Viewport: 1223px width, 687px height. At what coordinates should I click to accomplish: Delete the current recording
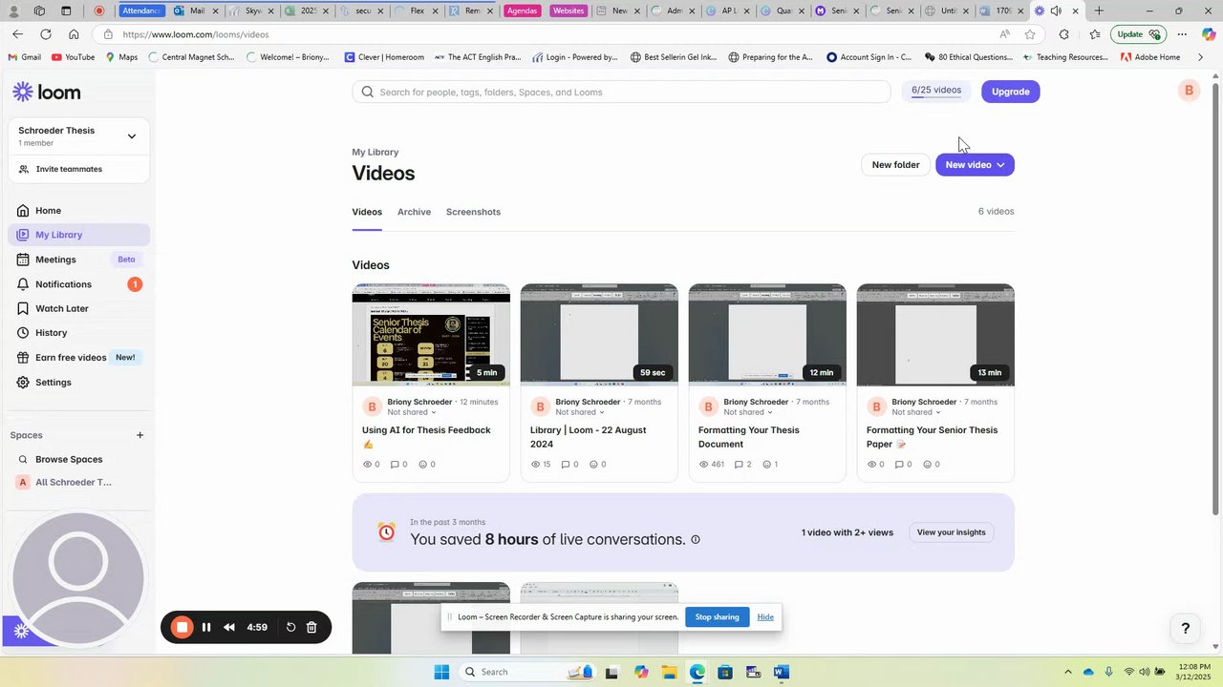point(311,627)
